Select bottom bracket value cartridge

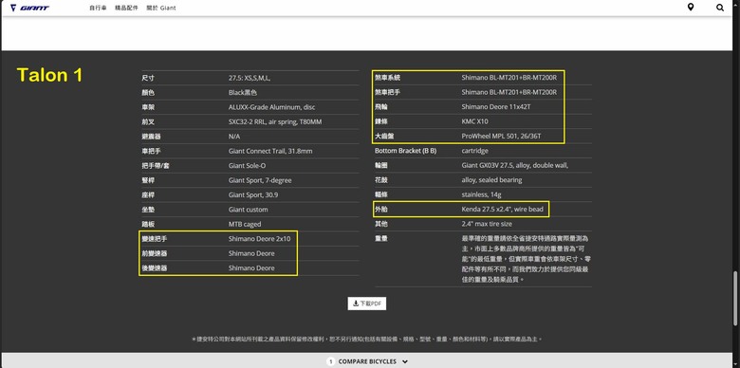tap(474, 151)
